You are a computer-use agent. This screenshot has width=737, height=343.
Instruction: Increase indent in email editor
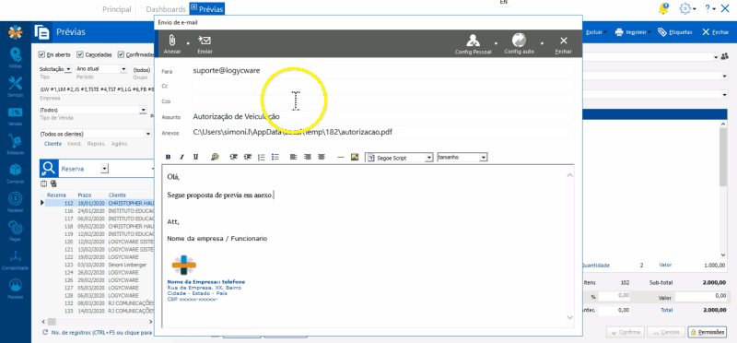click(x=247, y=157)
